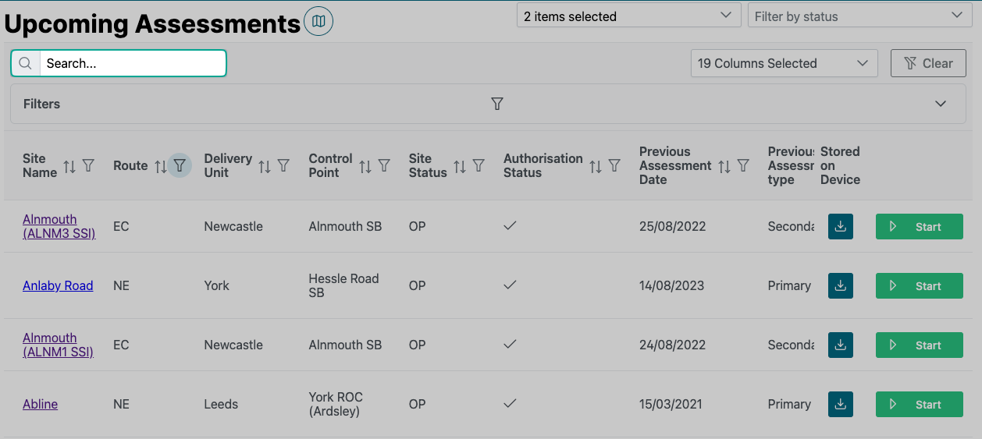
Task: Sort by Site Name column
Action: 69,165
